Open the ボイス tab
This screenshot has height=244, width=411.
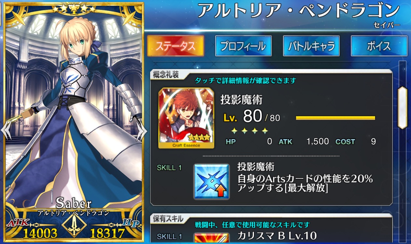click(x=379, y=46)
